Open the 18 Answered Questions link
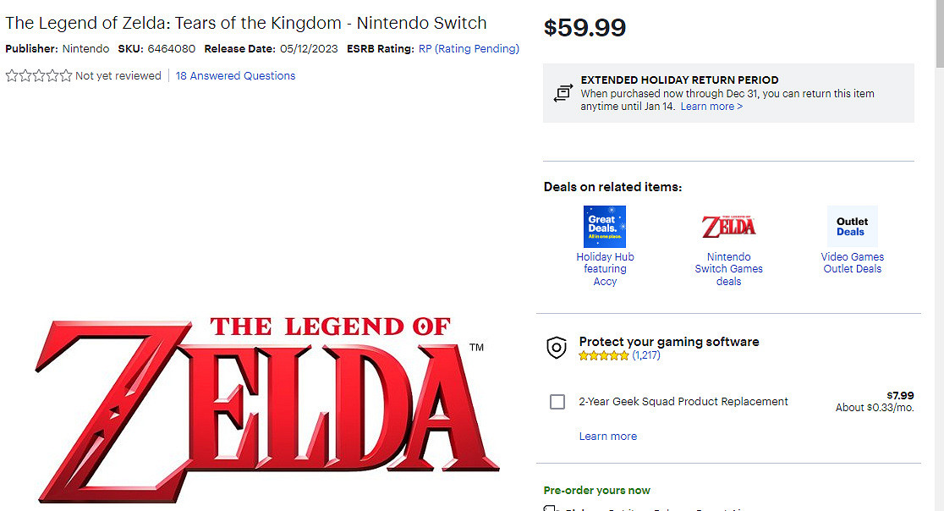The width and height of the screenshot is (944, 511). 235,76
